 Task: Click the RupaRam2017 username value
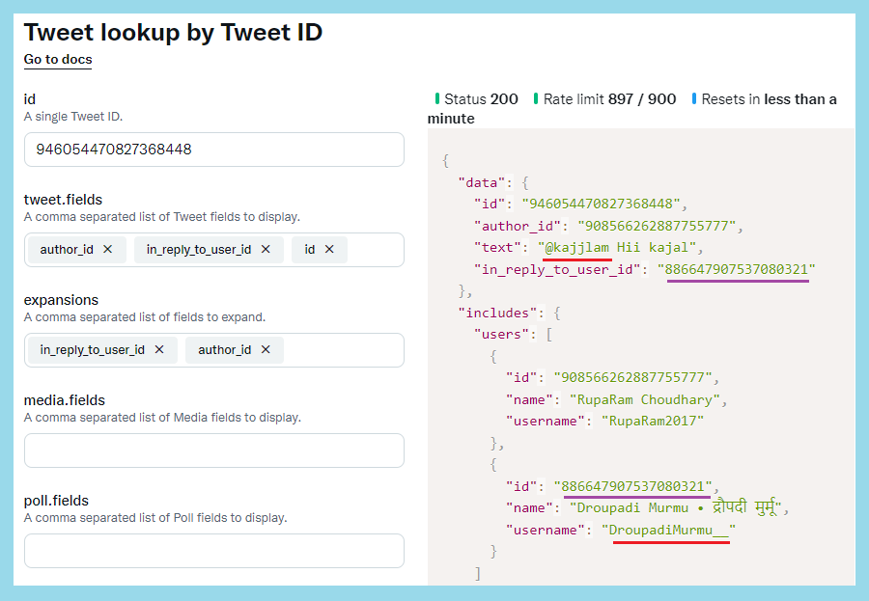653,421
